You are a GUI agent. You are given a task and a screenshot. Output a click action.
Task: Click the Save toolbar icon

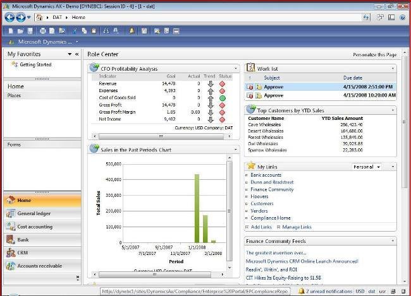(30, 31)
